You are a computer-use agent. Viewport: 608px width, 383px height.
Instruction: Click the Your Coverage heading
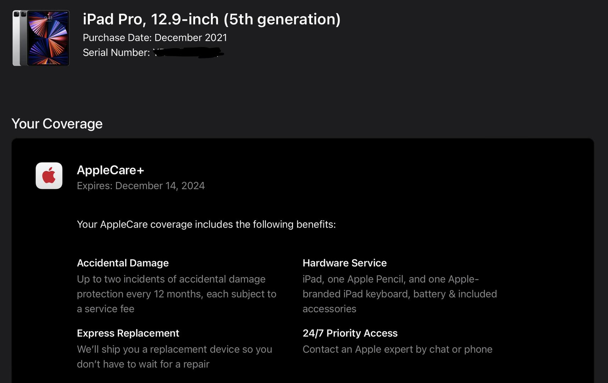coord(57,124)
